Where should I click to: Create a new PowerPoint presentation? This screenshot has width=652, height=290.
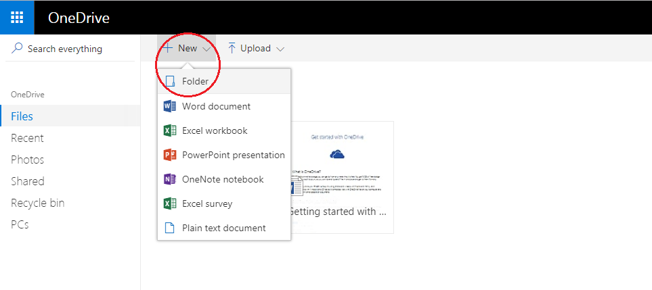coord(223,155)
